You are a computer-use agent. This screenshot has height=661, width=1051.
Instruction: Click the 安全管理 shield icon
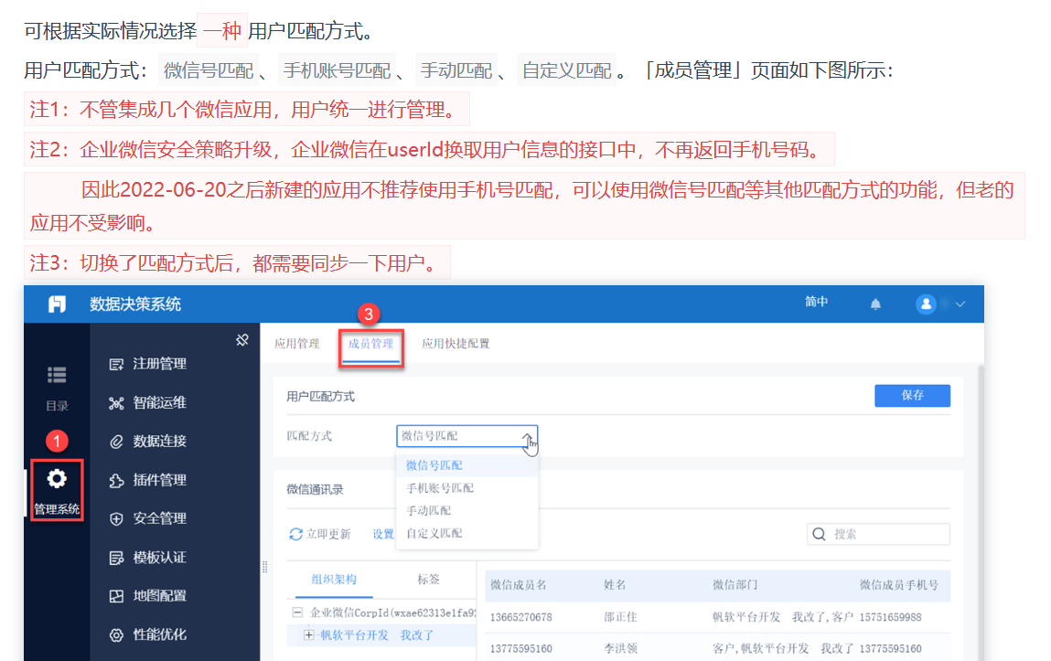tap(116, 519)
